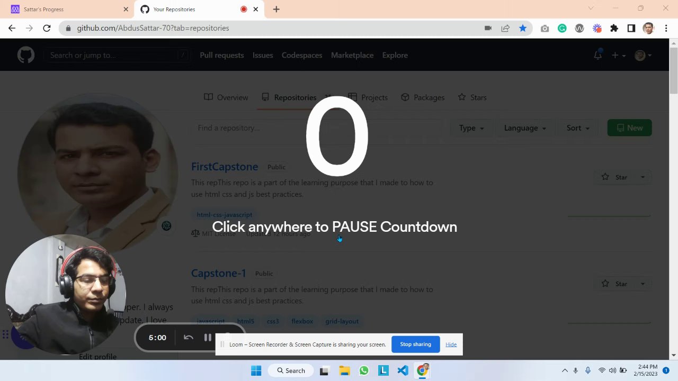The image size is (678, 381).
Task: Open WhatsApp from the taskbar
Action: coord(364,370)
